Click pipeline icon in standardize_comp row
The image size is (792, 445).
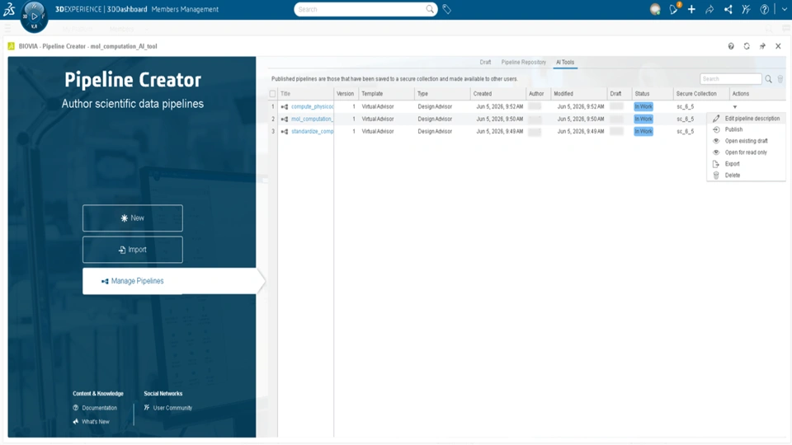(x=285, y=131)
